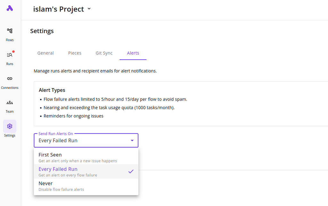Switch to the Pieces tab

point(75,53)
